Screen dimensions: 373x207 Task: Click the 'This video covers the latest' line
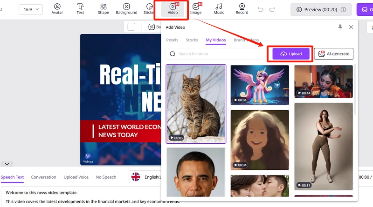click(93, 201)
